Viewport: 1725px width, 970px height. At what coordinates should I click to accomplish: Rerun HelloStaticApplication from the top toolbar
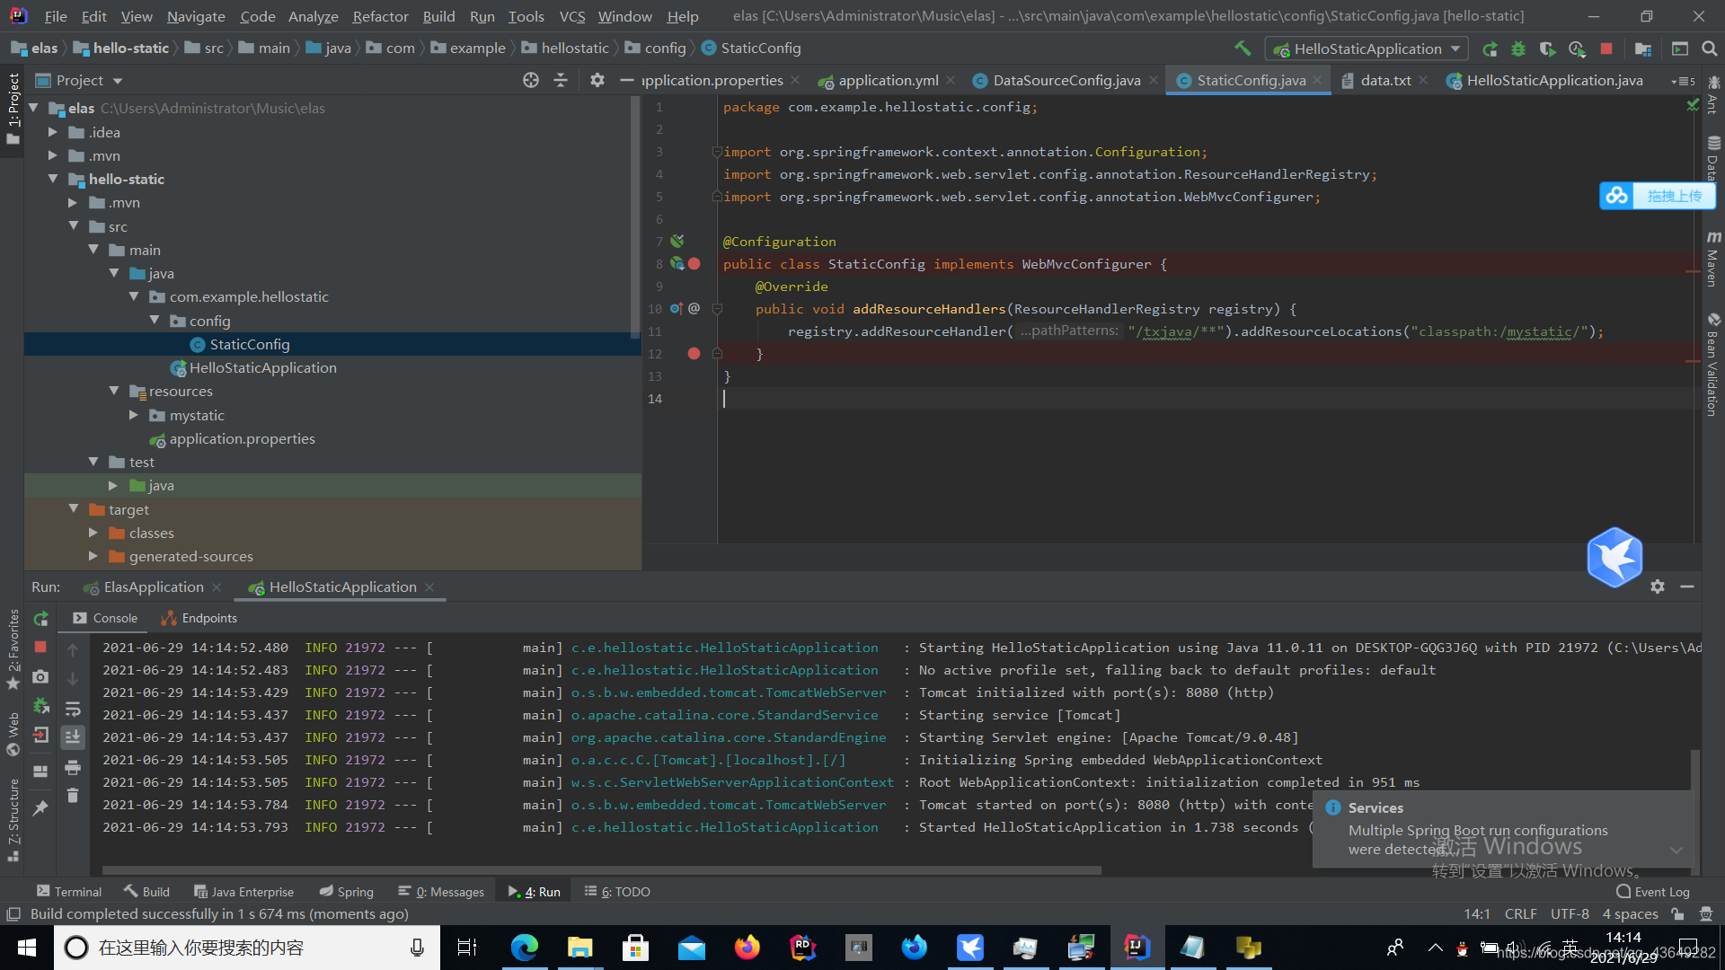1490,48
